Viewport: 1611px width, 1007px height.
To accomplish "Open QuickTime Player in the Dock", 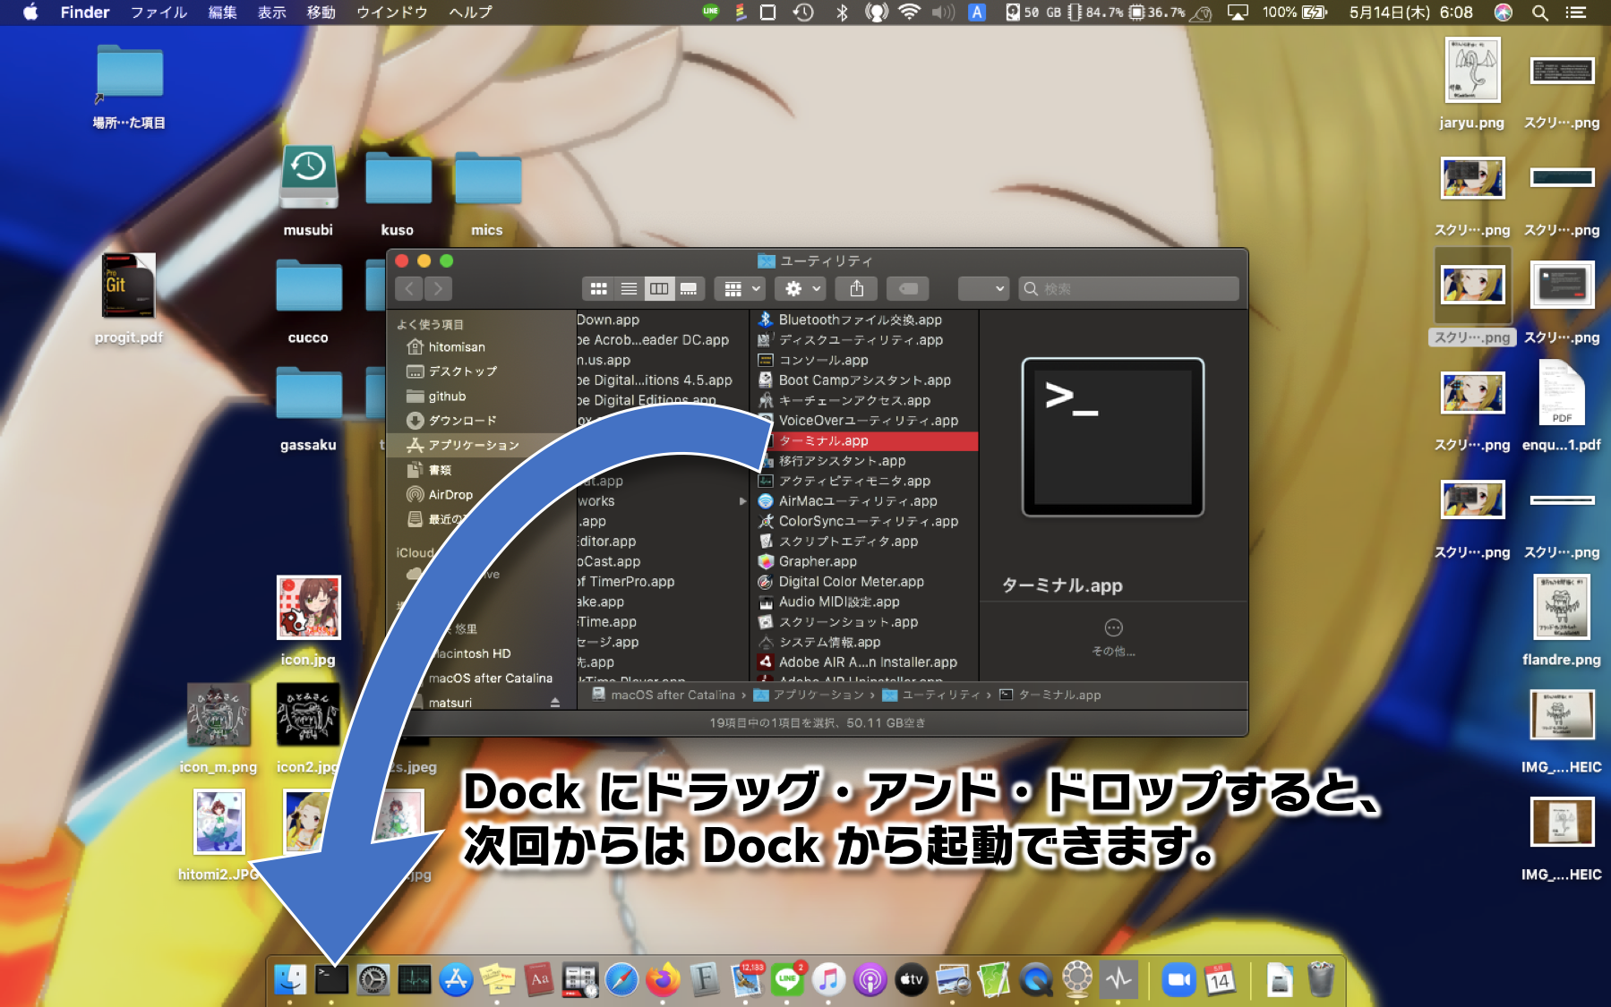I will pyautogui.click(x=1035, y=979).
